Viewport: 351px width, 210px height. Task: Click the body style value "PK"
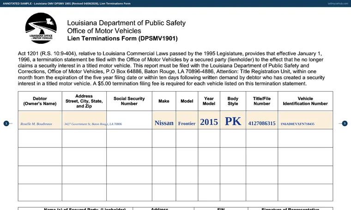(233, 122)
